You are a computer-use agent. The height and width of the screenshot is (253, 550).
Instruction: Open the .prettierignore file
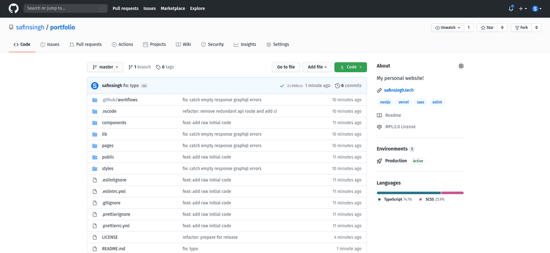(116, 214)
